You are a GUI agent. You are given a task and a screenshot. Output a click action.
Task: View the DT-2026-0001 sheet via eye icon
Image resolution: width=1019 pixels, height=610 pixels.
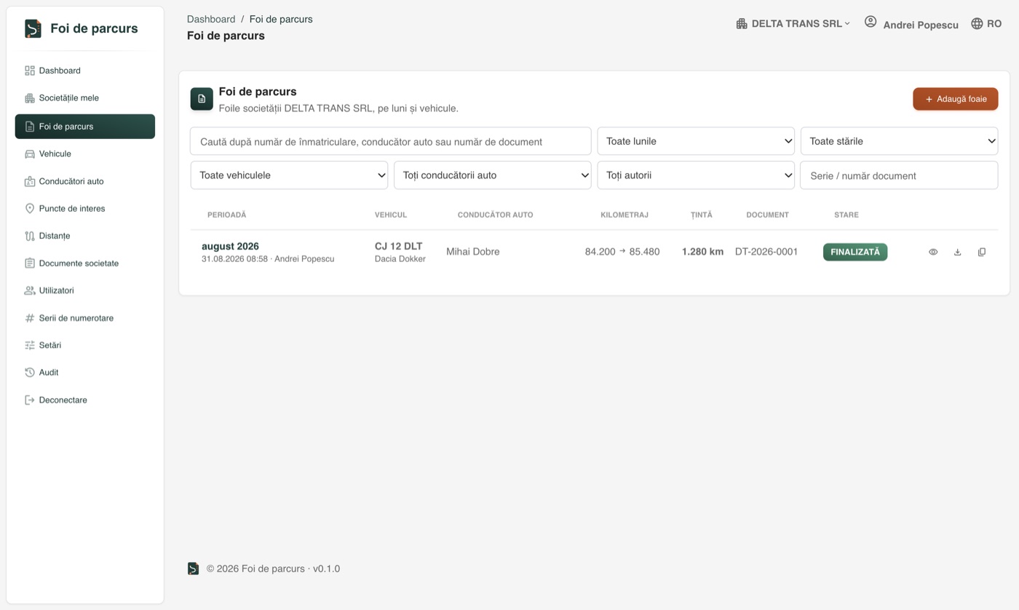tap(933, 252)
